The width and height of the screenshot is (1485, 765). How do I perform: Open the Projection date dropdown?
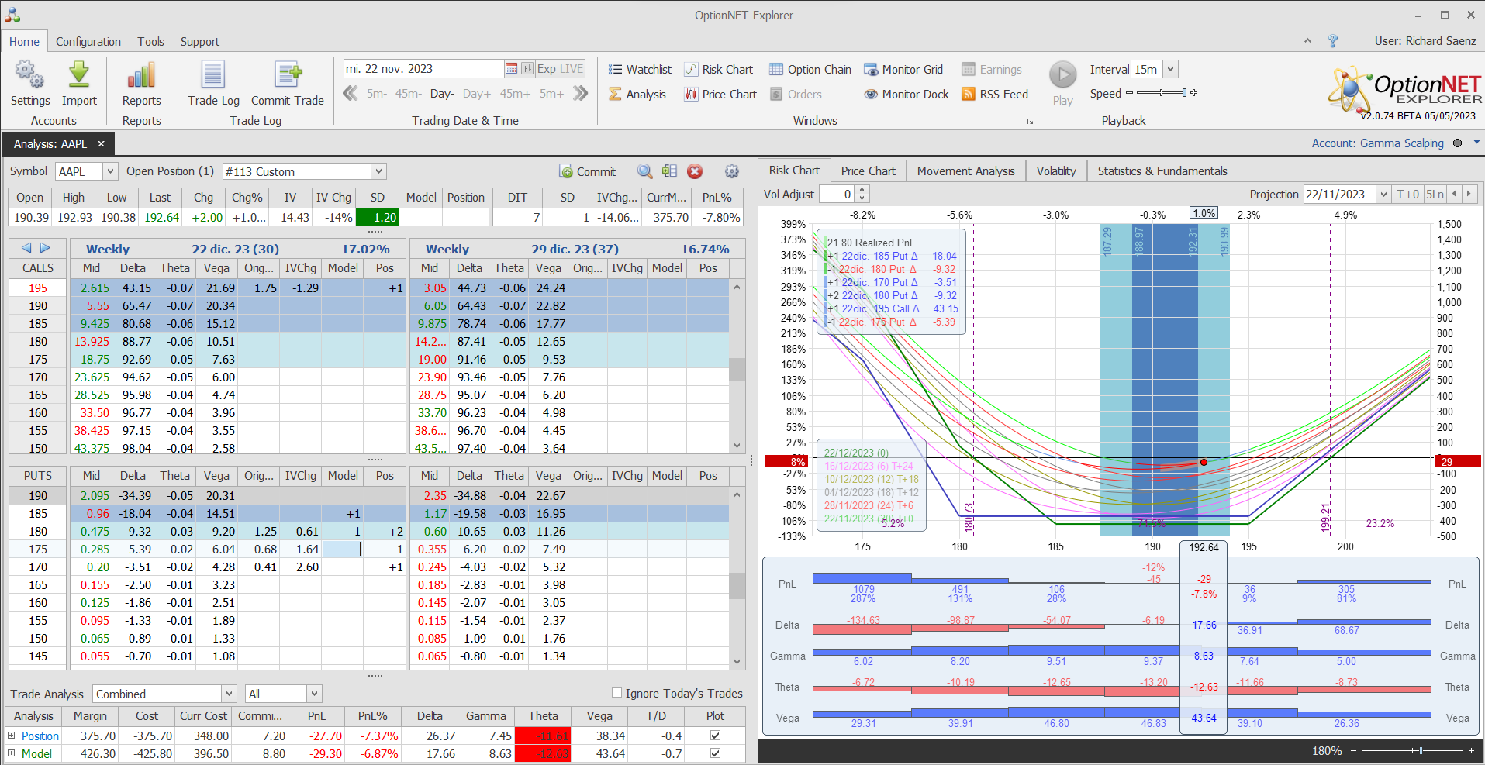click(1383, 195)
